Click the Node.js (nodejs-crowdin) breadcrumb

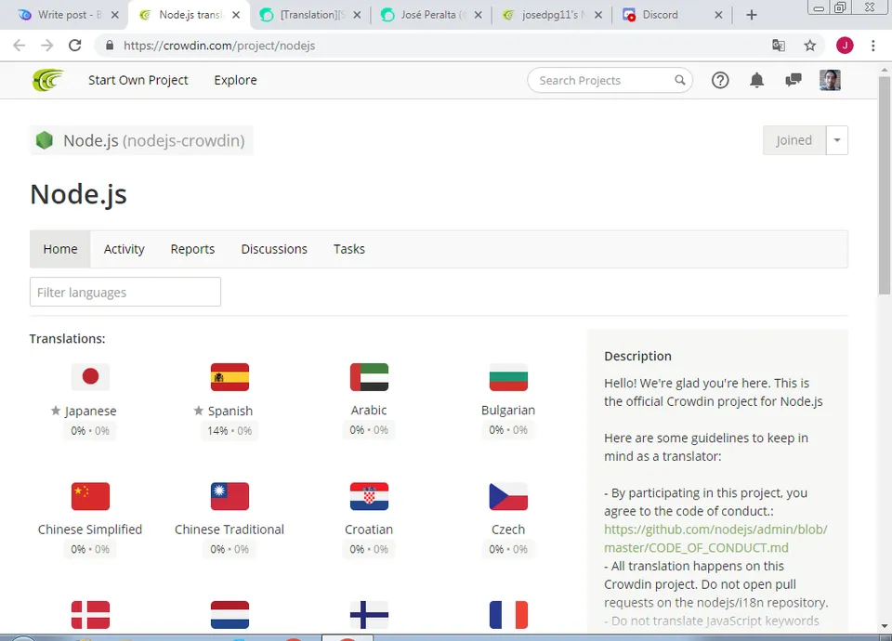(x=141, y=140)
